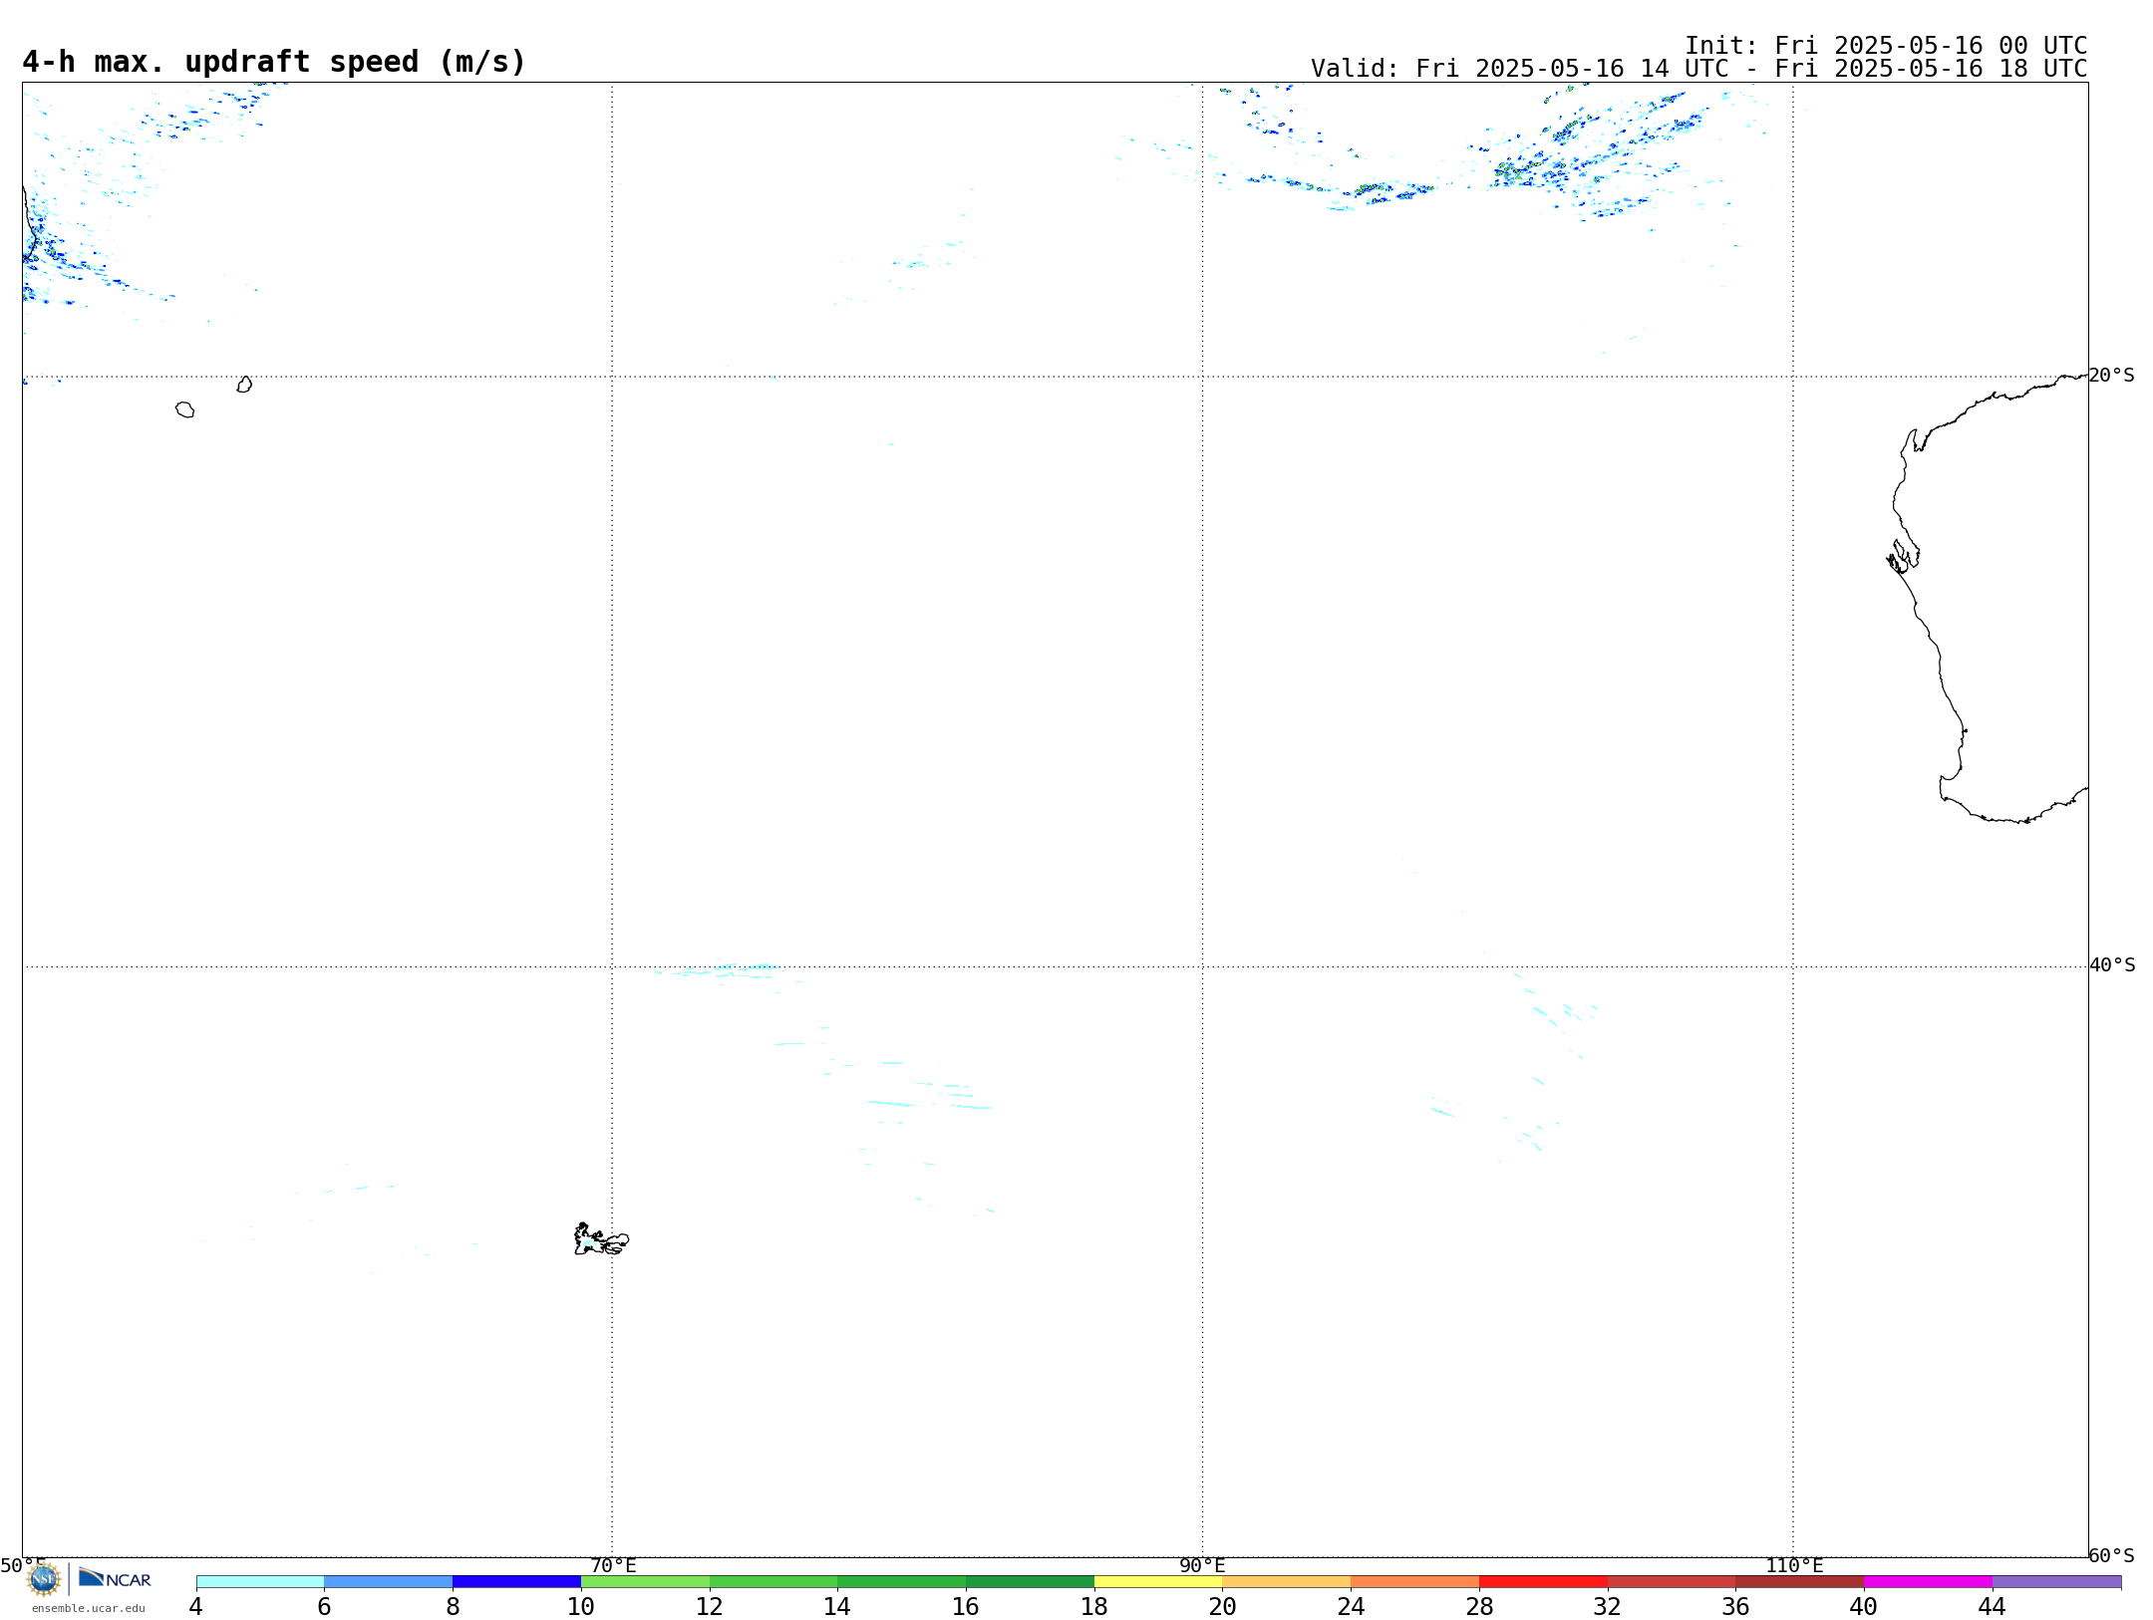This screenshot has width=2153, height=1620.
Task: Click the colorbar tick label '18'
Action: (x=1094, y=1607)
